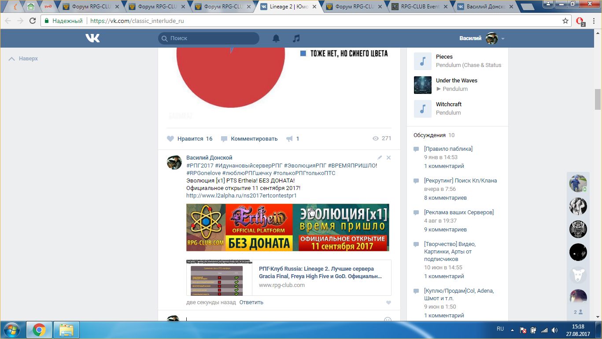Click the search field Поиск
Screen dimensions: 602x339
click(x=209, y=38)
